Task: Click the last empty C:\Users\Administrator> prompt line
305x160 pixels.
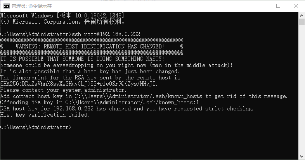Action: pyautogui.click(x=36, y=127)
